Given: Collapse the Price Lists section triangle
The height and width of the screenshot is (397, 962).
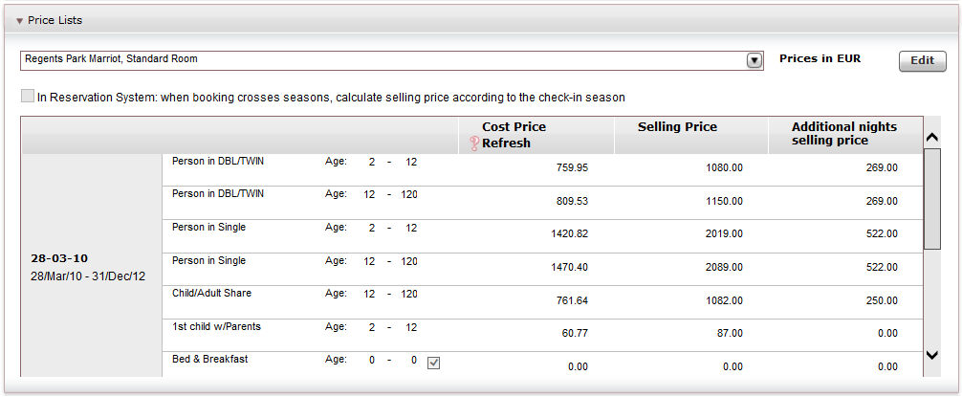Looking at the screenshot, I should (20, 21).
